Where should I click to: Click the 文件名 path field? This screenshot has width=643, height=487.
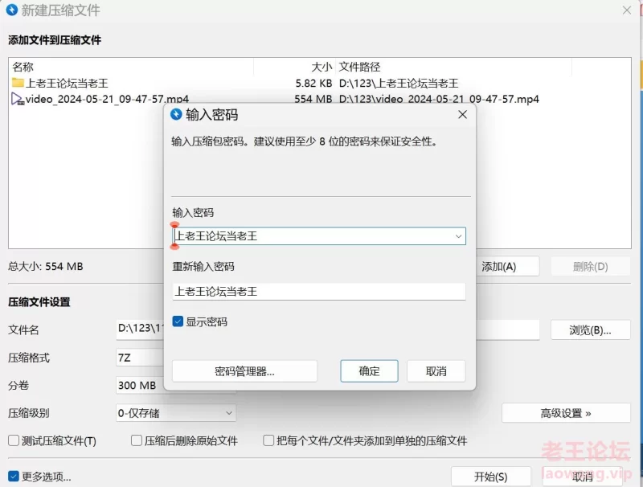point(139,329)
